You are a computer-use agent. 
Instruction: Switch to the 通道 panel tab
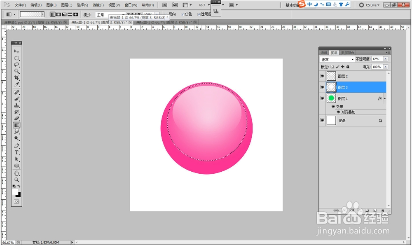(324, 53)
